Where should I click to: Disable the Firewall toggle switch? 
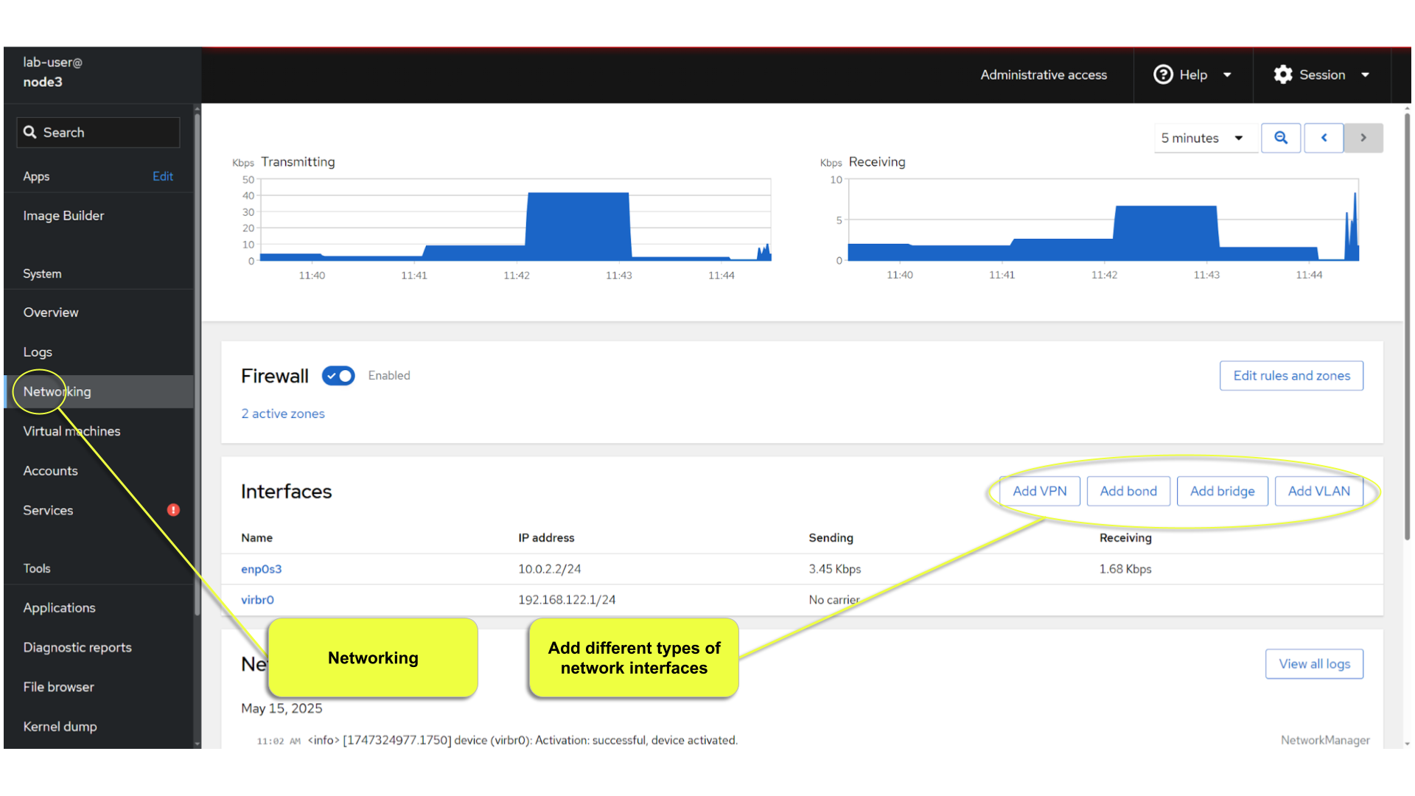click(x=338, y=376)
